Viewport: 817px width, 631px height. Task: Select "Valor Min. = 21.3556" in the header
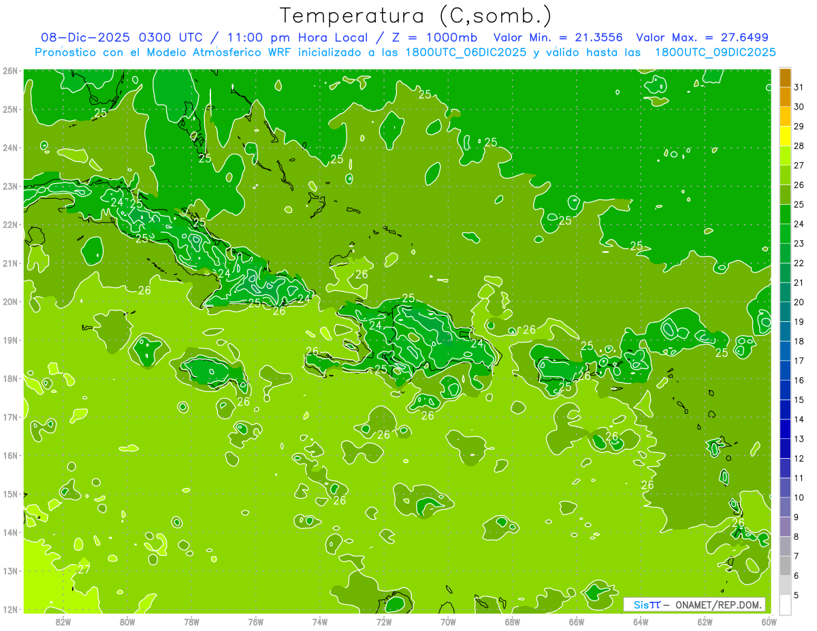point(558,37)
